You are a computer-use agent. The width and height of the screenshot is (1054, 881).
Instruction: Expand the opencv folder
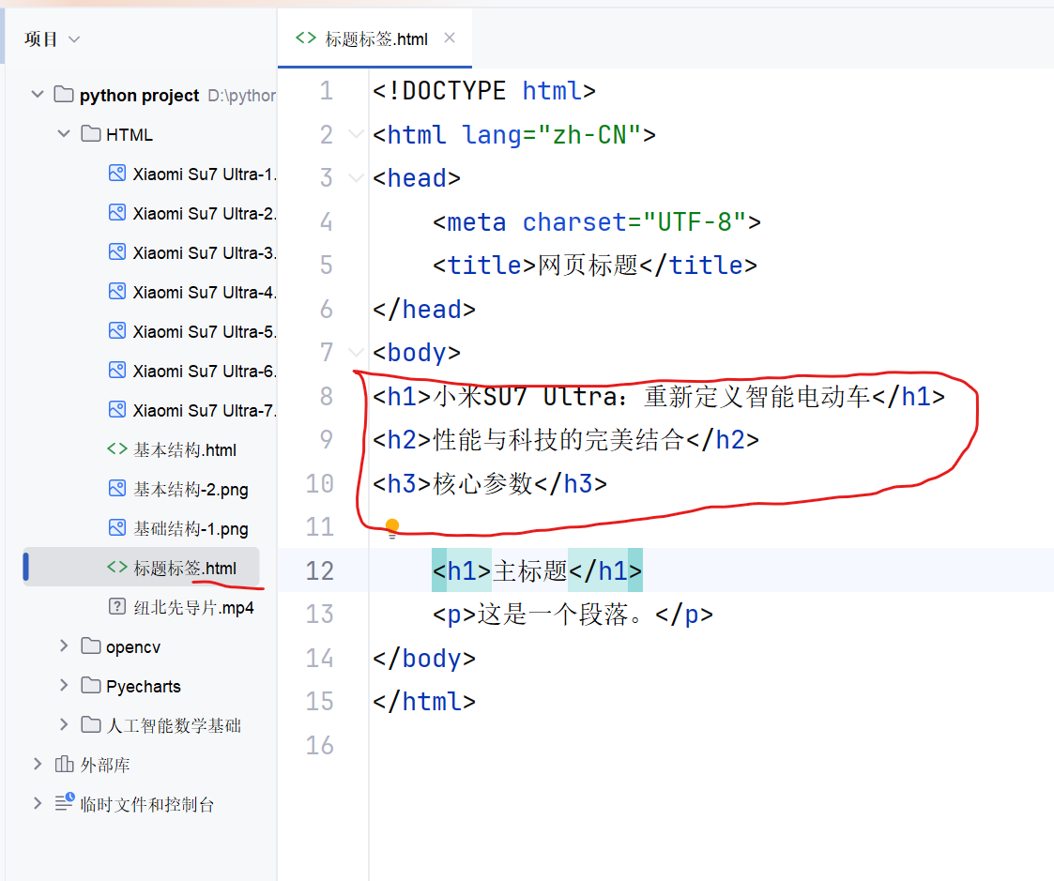pos(64,646)
